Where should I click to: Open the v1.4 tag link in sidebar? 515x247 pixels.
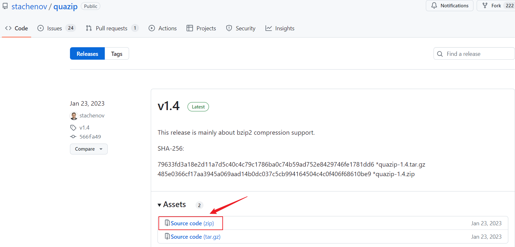[84, 128]
